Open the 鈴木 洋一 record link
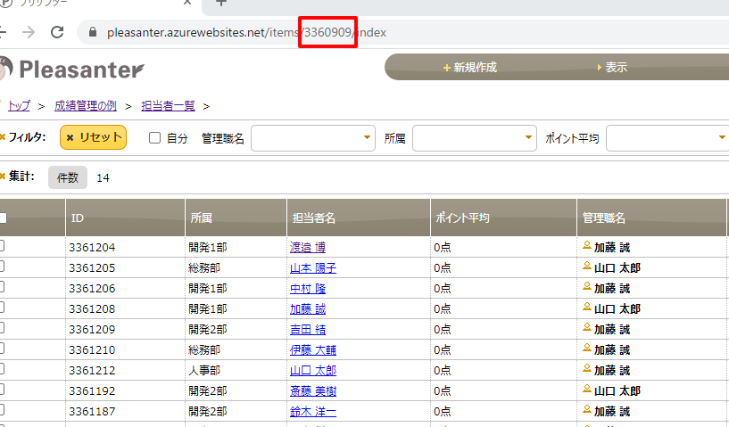729x427 pixels. pos(313,411)
